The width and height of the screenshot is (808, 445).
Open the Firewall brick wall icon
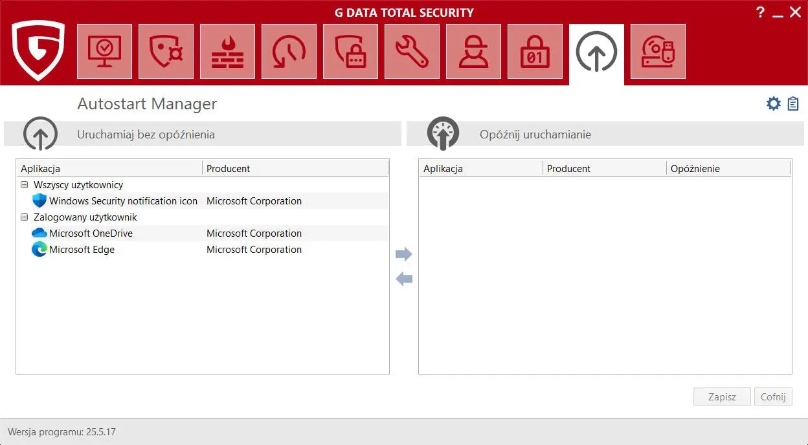227,52
